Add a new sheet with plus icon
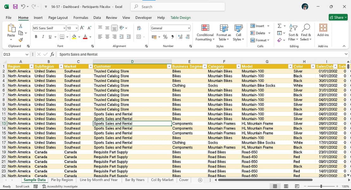Screen dimensions: 351x190 (200, 180)
